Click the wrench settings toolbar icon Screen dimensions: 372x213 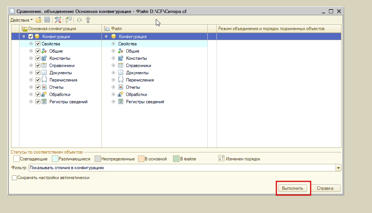coord(88,20)
